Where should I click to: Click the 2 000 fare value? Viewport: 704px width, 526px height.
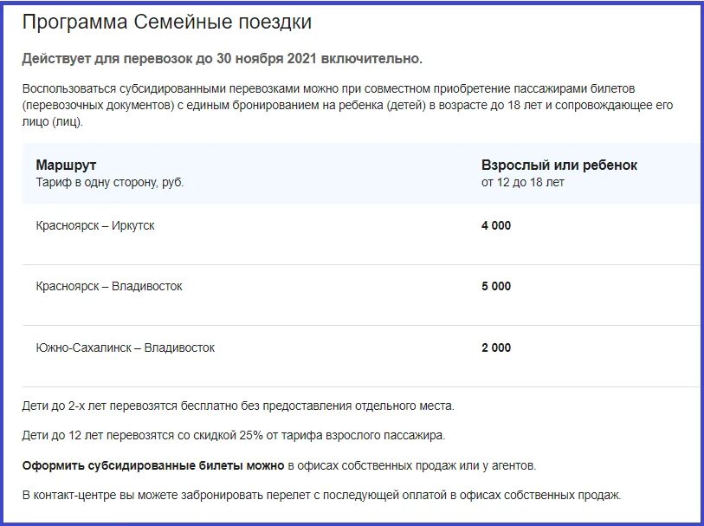496,347
